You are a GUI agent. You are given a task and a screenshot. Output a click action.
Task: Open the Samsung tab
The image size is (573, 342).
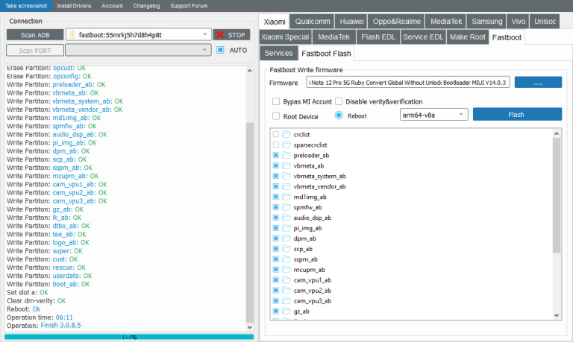click(486, 21)
